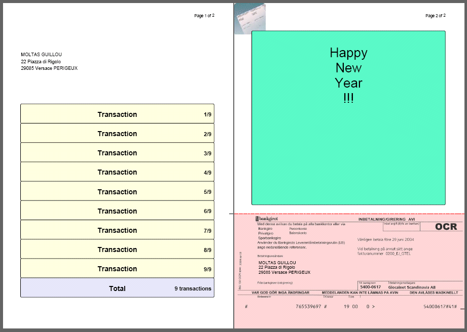
Task: Click the green Happy New Year box
Action: point(348,117)
